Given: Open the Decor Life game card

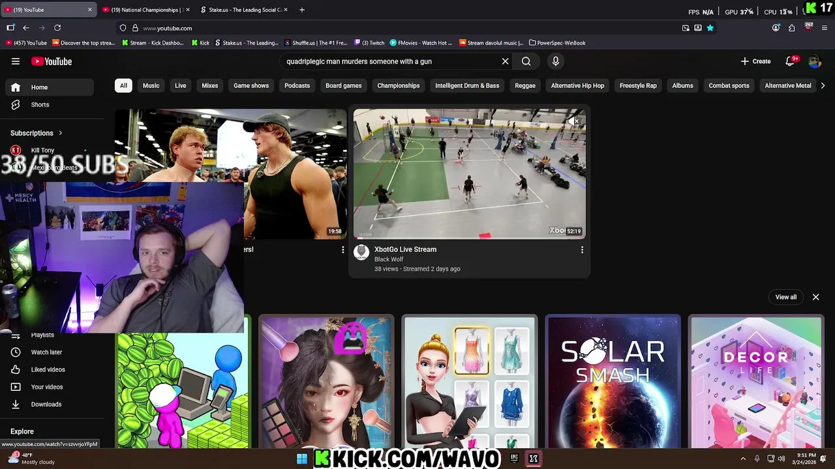Looking at the screenshot, I should (756, 382).
